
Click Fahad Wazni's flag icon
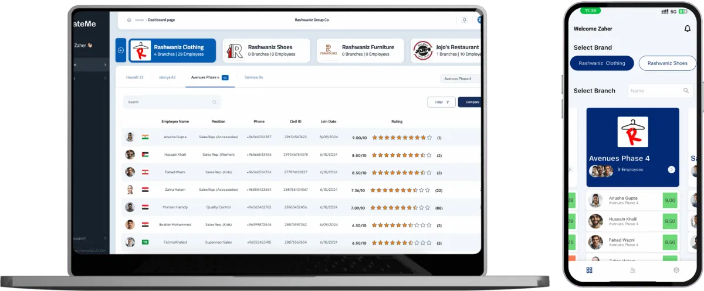[145, 172]
